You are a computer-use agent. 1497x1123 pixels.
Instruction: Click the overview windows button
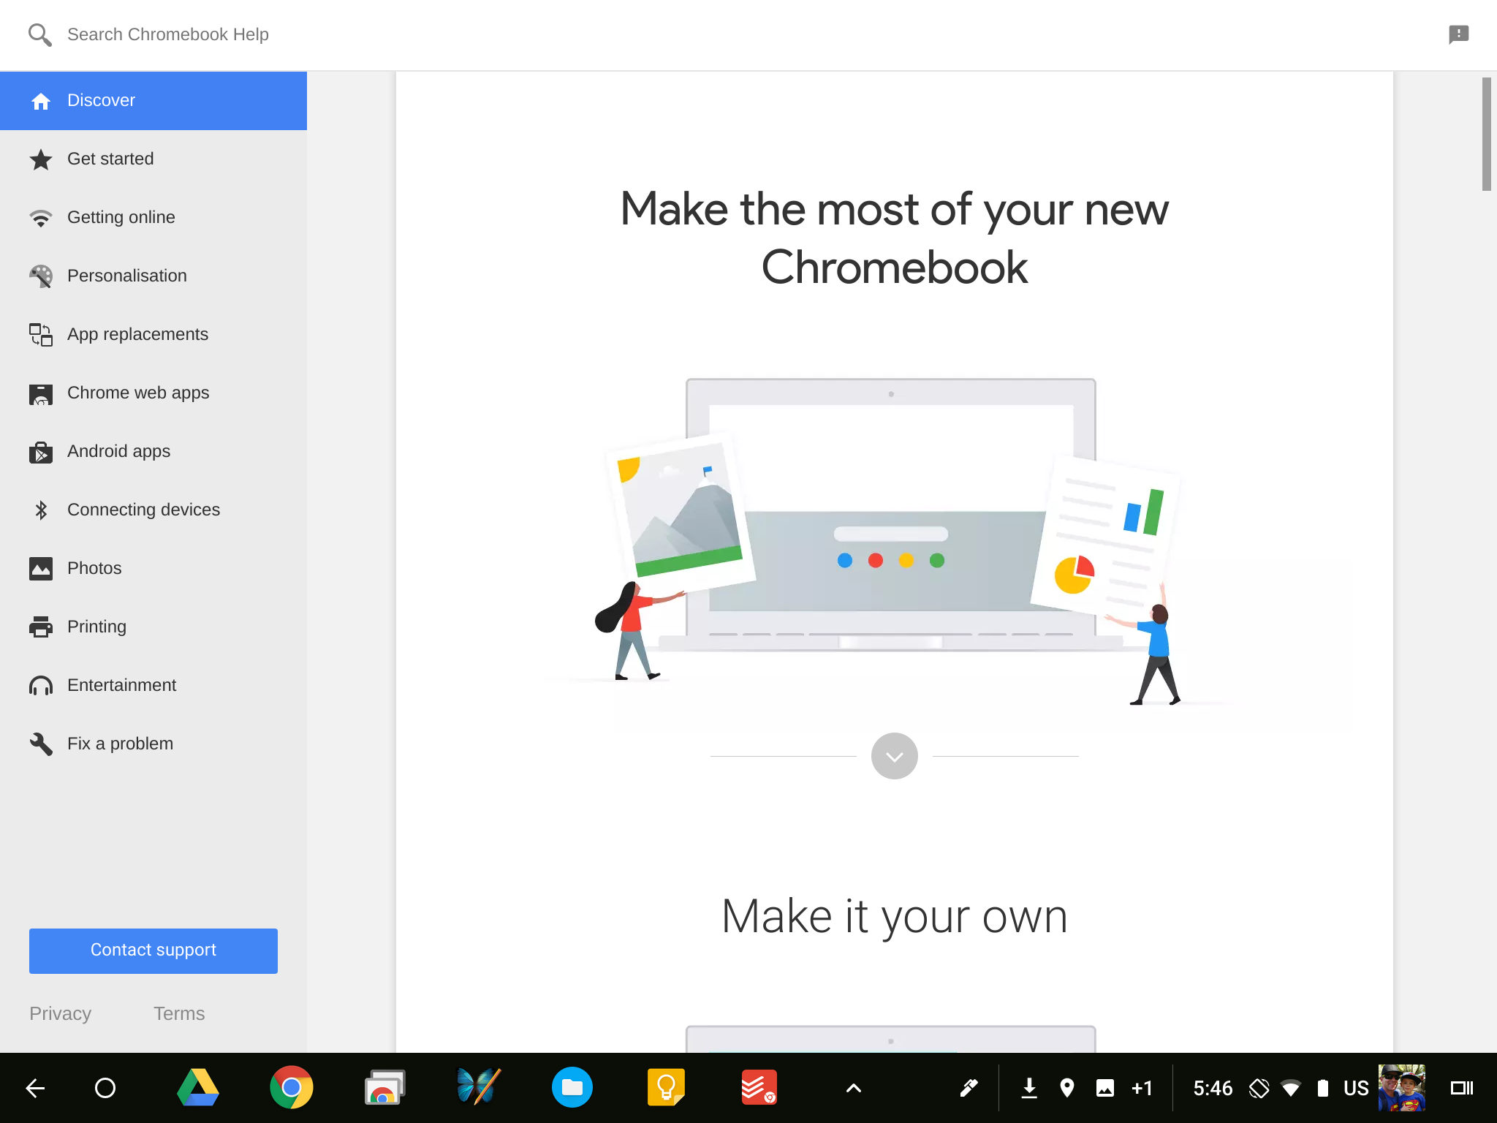click(1462, 1089)
